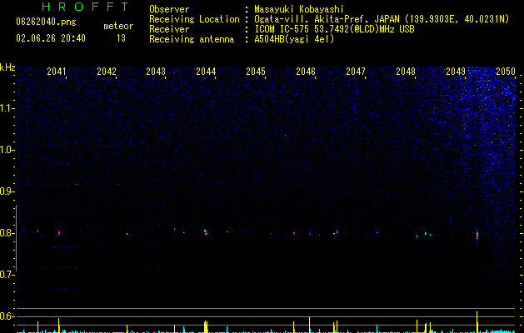This screenshot has width=524, height=333.
Task: Click the meteor echo at 2044
Action: [x=206, y=232]
